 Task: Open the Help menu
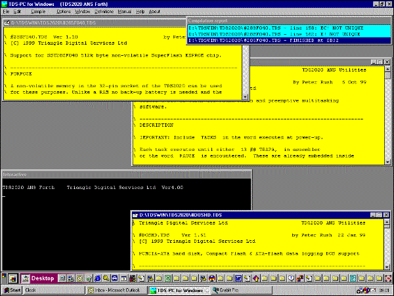click(x=141, y=12)
